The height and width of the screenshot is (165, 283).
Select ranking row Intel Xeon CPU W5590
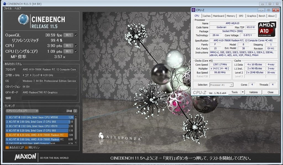pos(40,117)
